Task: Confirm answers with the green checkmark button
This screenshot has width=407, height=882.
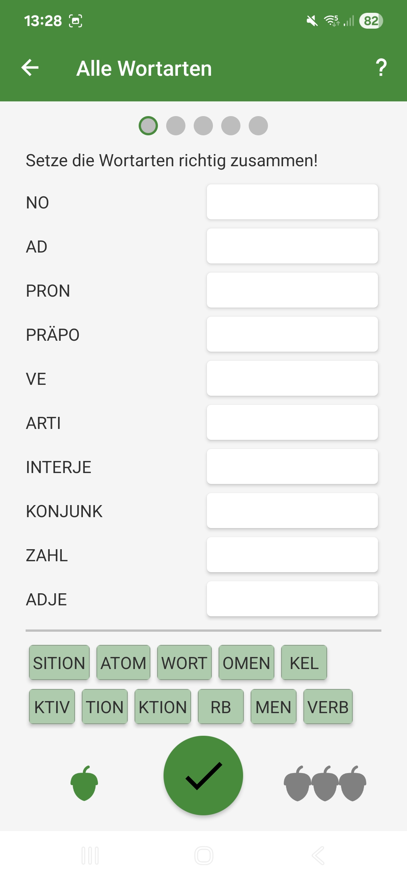Action: [203, 775]
